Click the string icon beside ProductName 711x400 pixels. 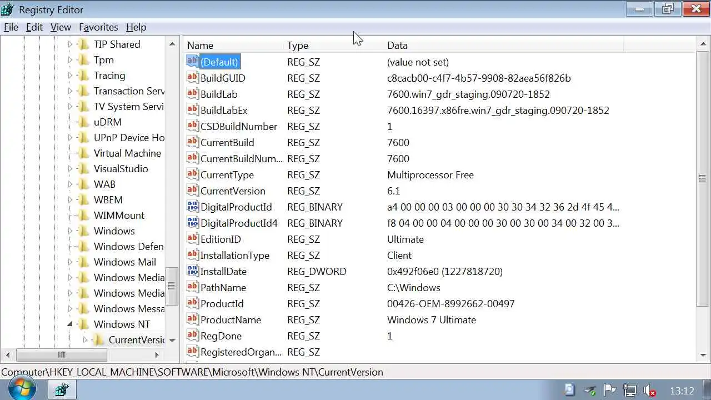192,319
